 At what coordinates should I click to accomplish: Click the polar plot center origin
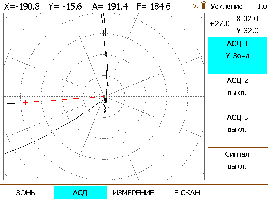click(104, 97)
